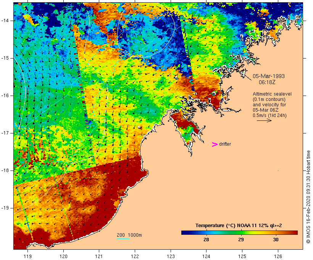
Task: Click the 'Temperature (°C) NOAA 11 12% ql>=2' title
Action: point(239,226)
